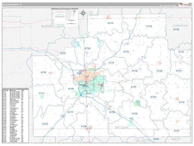Select the ARROWSMITH row in ZIP index
This screenshot has height=146, width=194.
[x=13, y=101]
